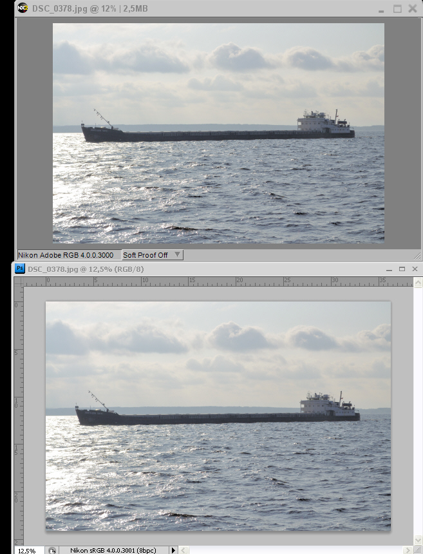Click the horizontal scrollbar left arrow in Photoshop

coord(183,550)
